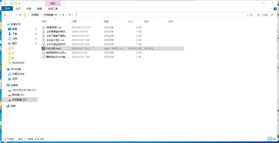The width and height of the screenshot is (279, 143).
Task: Select the 【论坛介绍】.txt file name
Action: (55, 40)
